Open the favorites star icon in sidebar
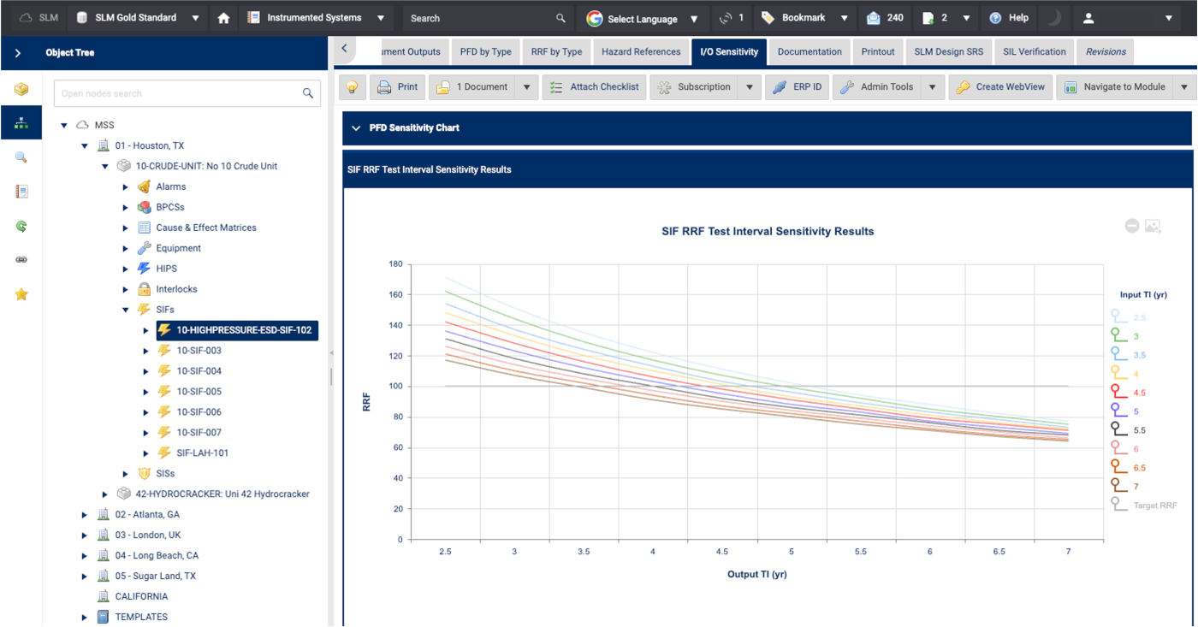 click(21, 294)
